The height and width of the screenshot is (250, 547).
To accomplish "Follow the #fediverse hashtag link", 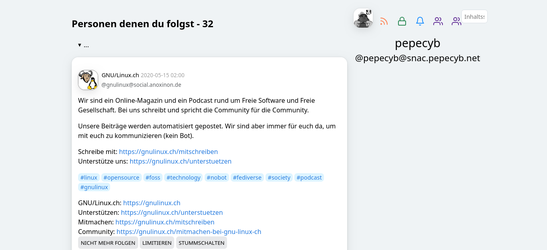I will point(247,178).
